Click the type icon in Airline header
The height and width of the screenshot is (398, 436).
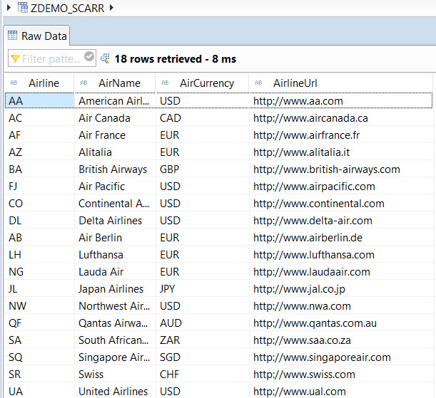[x=14, y=83]
